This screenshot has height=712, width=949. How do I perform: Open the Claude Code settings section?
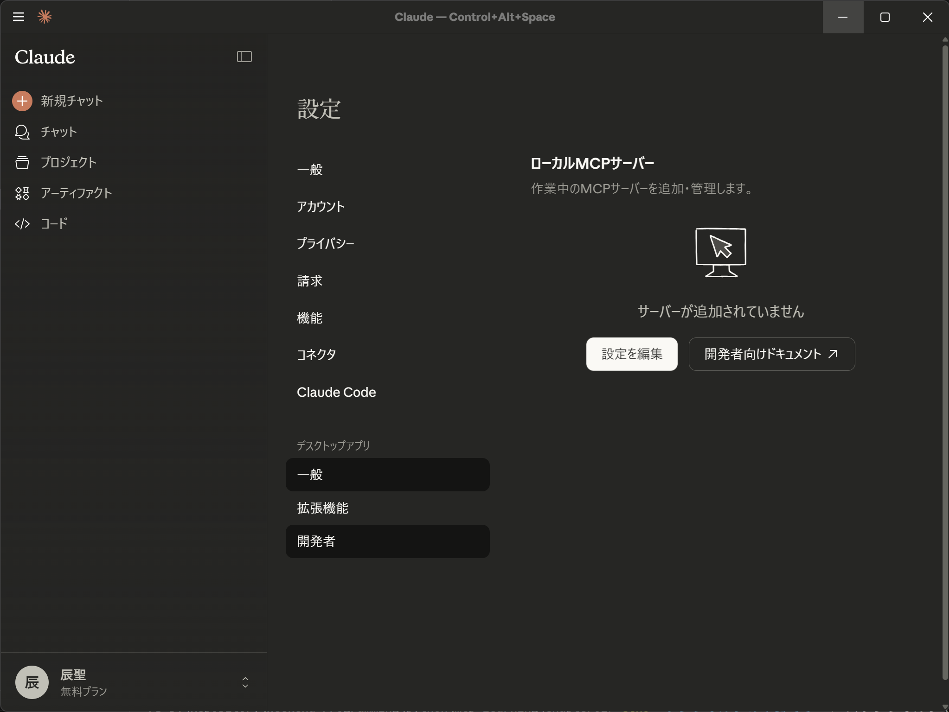(x=336, y=392)
